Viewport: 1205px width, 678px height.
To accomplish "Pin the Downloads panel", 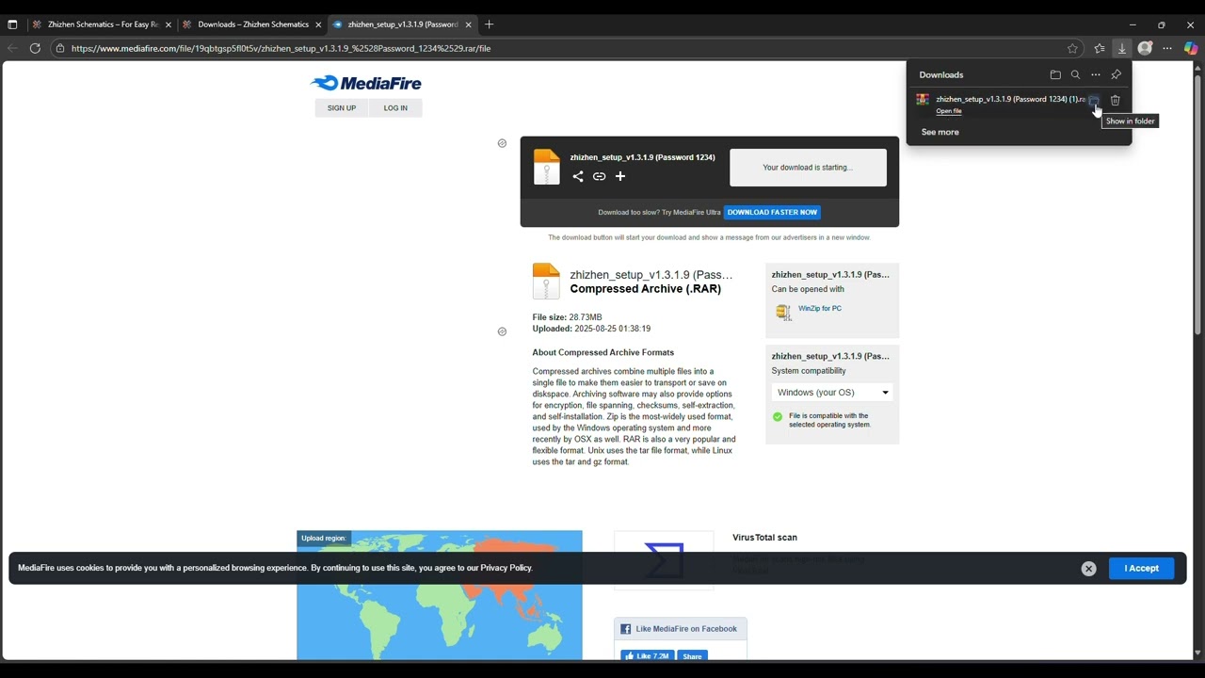I will [1116, 74].
